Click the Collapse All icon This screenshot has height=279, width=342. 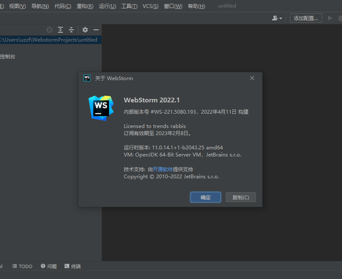pyautogui.click(x=72, y=30)
